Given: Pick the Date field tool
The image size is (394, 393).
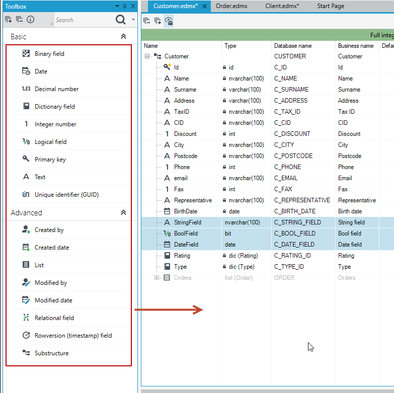Looking at the screenshot, I should tap(70, 71).
